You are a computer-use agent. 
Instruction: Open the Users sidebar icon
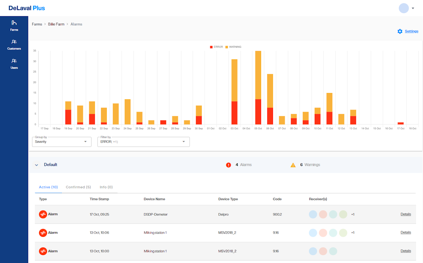14,61
